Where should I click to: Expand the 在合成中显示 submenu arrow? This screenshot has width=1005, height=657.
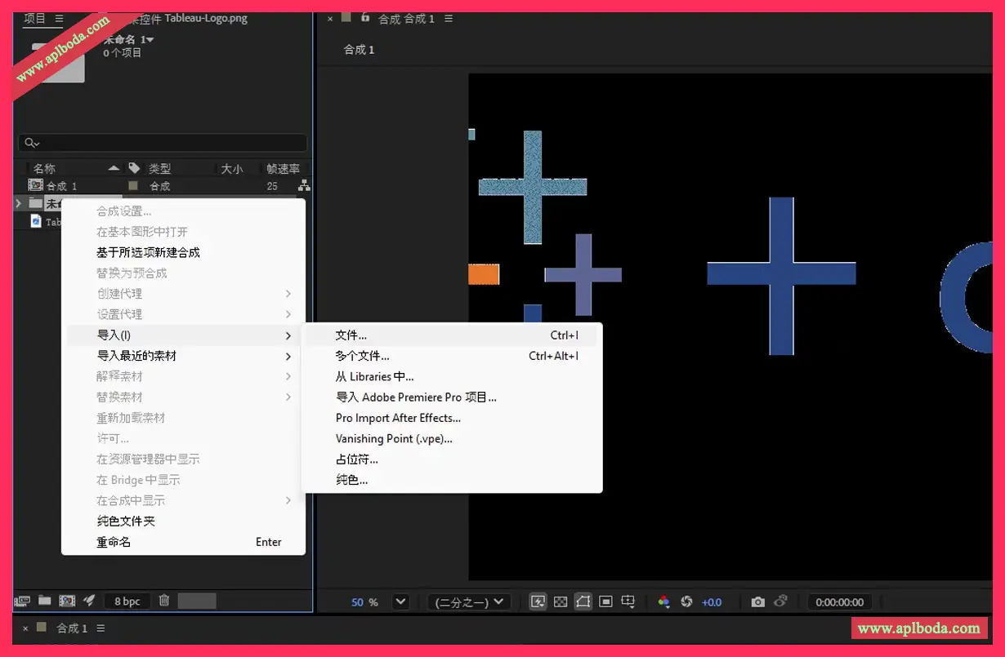click(x=288, y=500)
